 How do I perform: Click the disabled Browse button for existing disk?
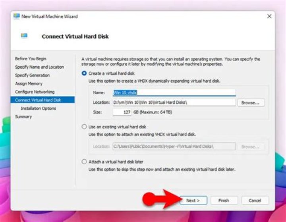251,147
